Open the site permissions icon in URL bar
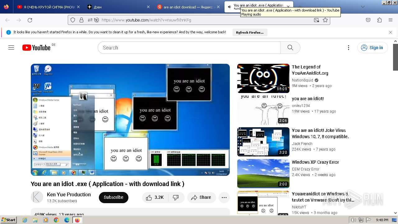Screen dimensions: 398x224 90,20
